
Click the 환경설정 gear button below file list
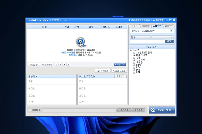point(103,71)
